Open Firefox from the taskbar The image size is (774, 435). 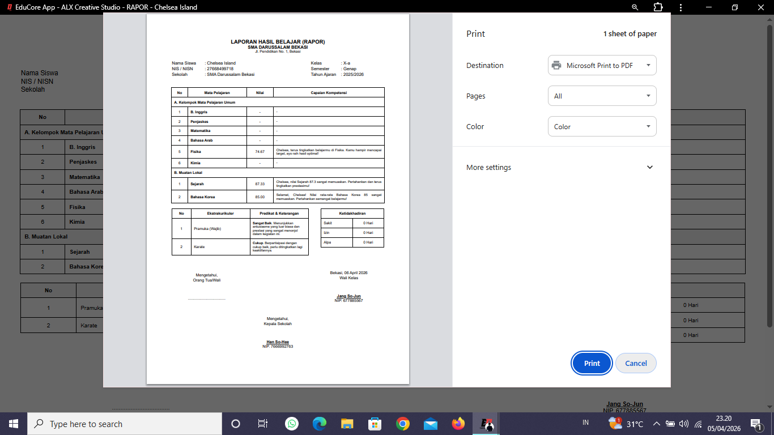pos(458,424)
